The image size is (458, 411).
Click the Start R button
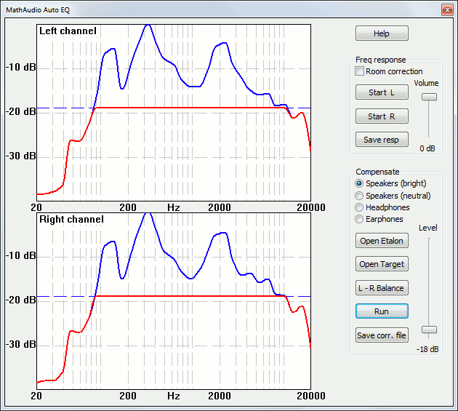(x=382, y=116)
